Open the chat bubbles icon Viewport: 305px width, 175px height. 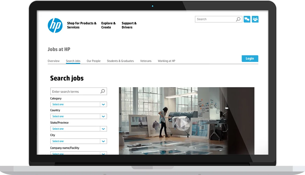point(247,19)
